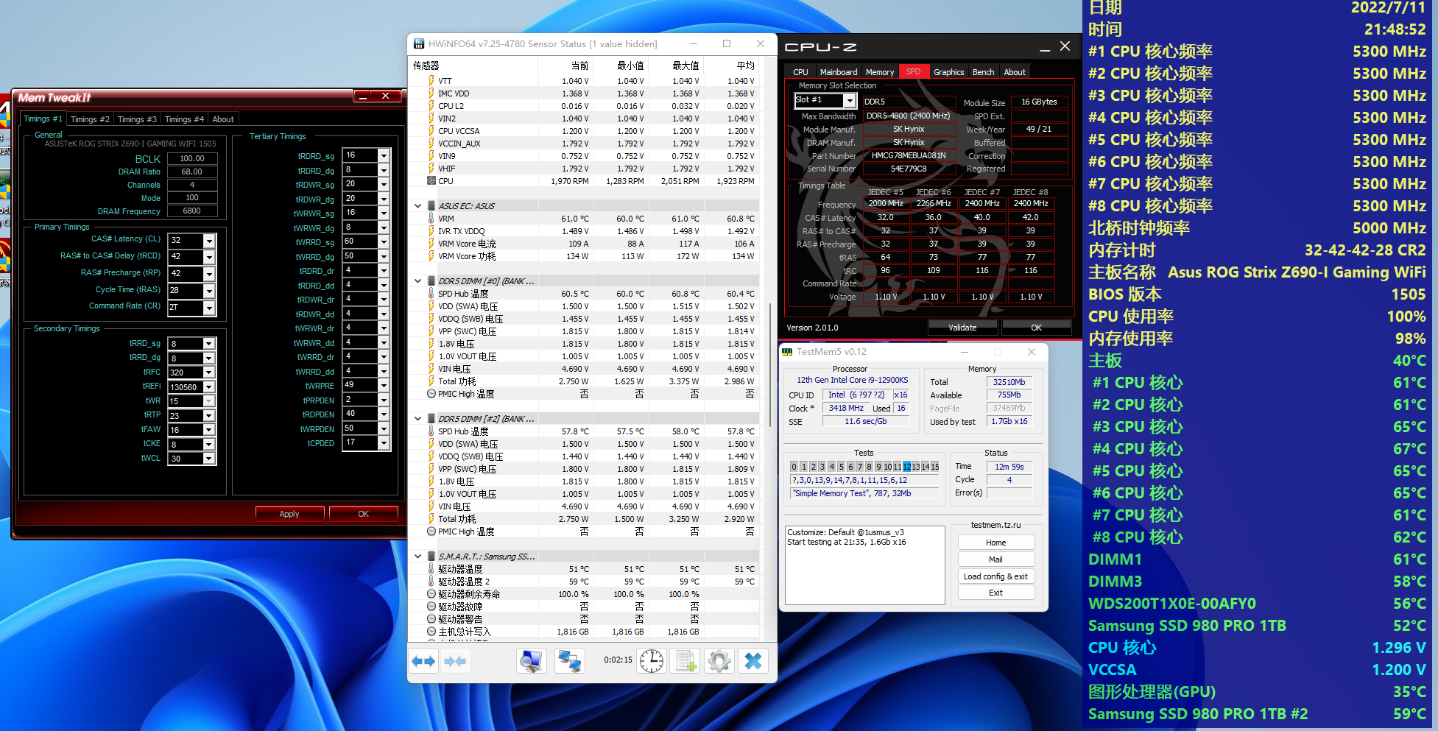Switch to Graphics tab in CPU-Z
This screenshot has width=1438, height=731.
pos(948,72)
